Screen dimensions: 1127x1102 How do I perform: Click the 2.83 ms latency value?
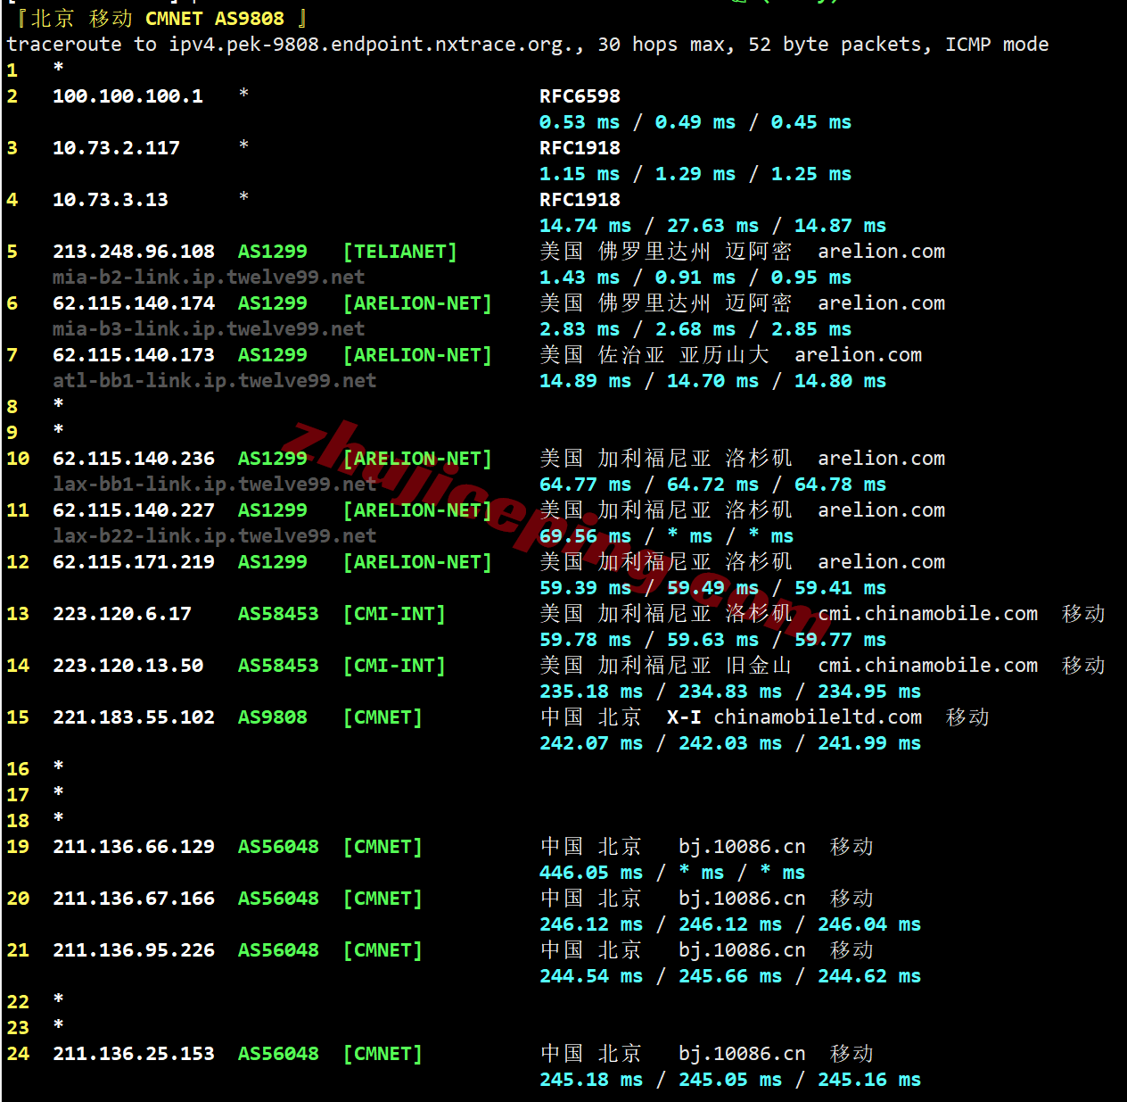[580, 329]
